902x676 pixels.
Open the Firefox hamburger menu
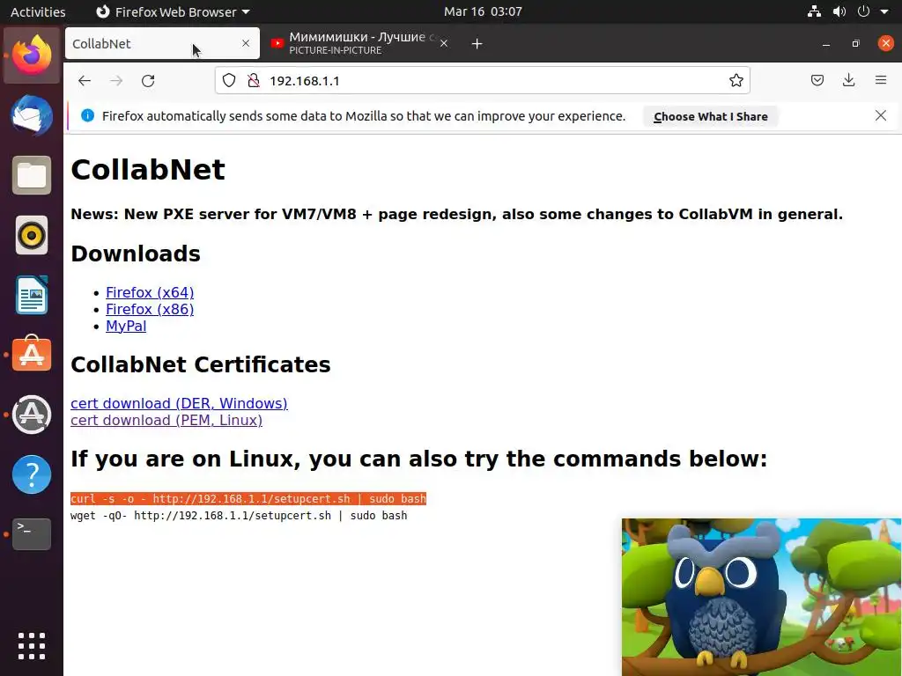(x=881, y=80)
